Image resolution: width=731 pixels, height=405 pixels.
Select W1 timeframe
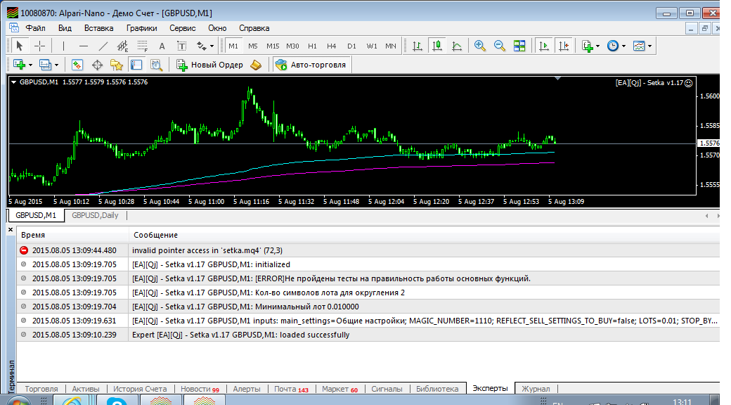click(x=372, y=46)
